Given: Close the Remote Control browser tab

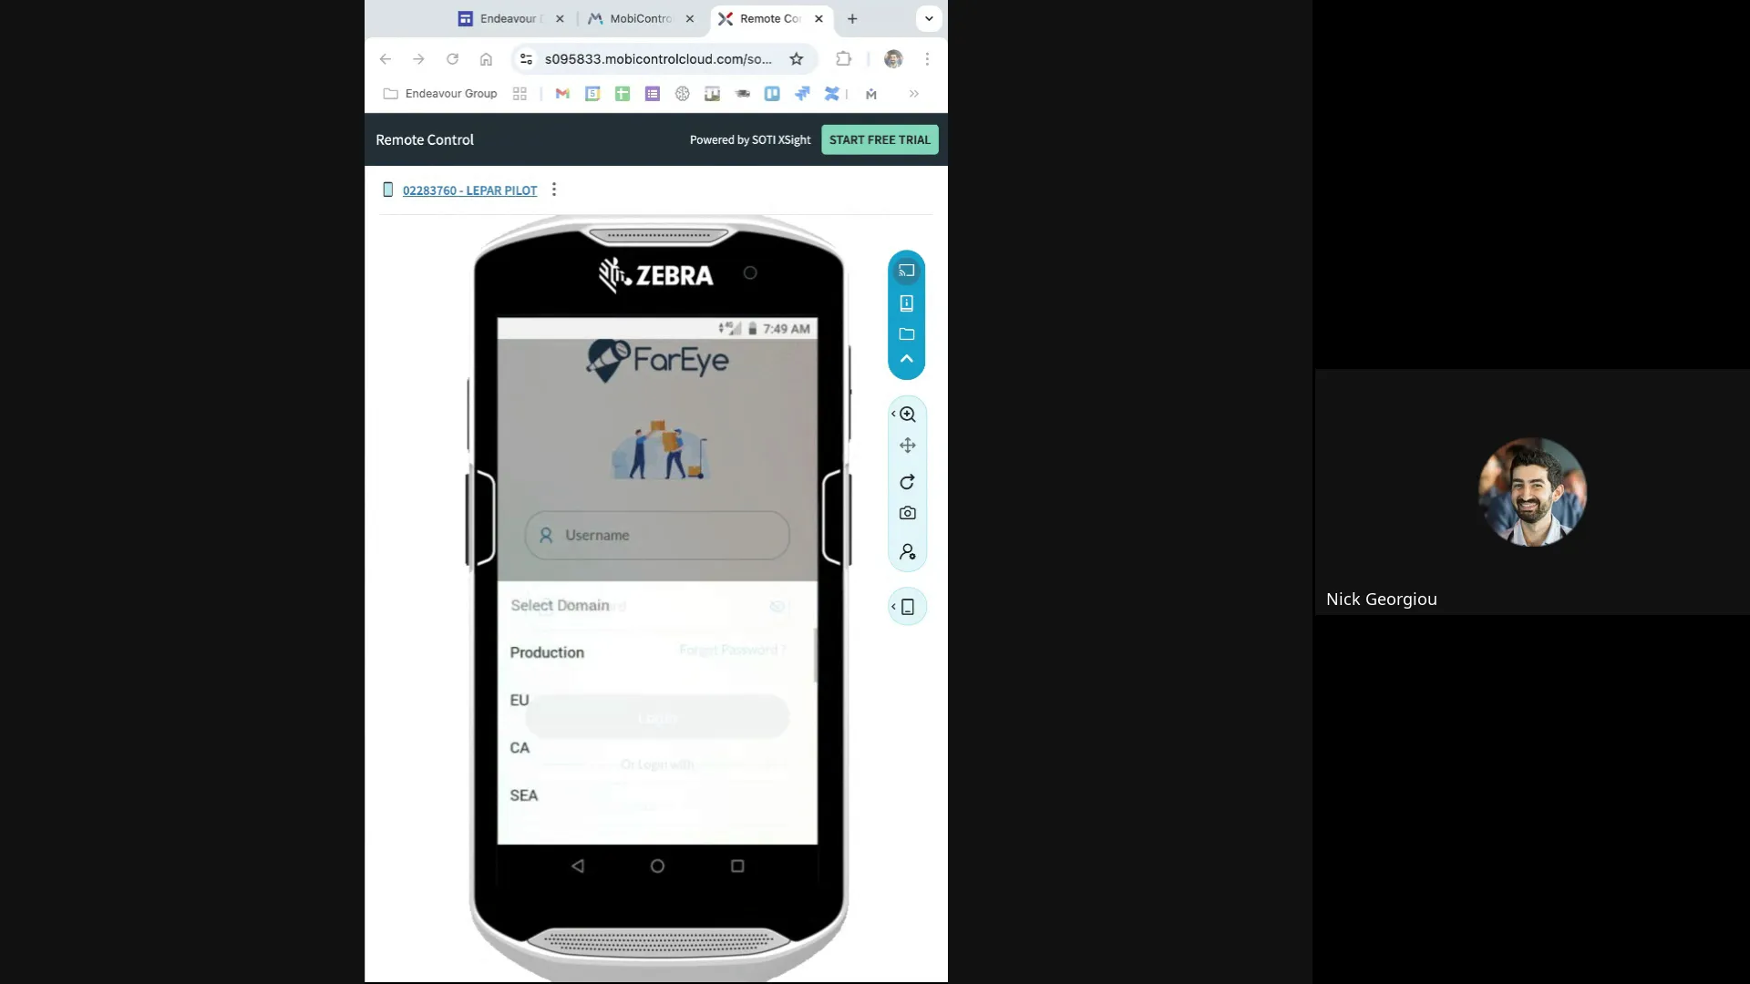Looking at the screenshot, I should pos(818,18).
